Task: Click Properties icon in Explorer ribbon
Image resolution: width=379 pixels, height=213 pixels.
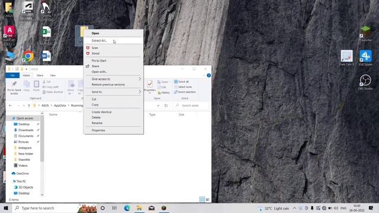Action: [x=150, y=86]
